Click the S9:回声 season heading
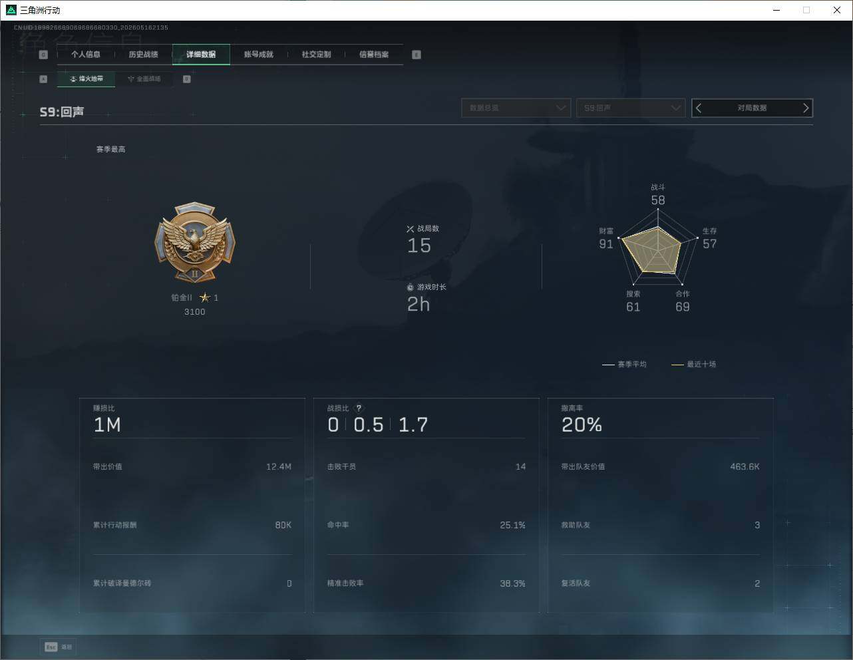The image size is (853, 660). [x=62, y=112]
